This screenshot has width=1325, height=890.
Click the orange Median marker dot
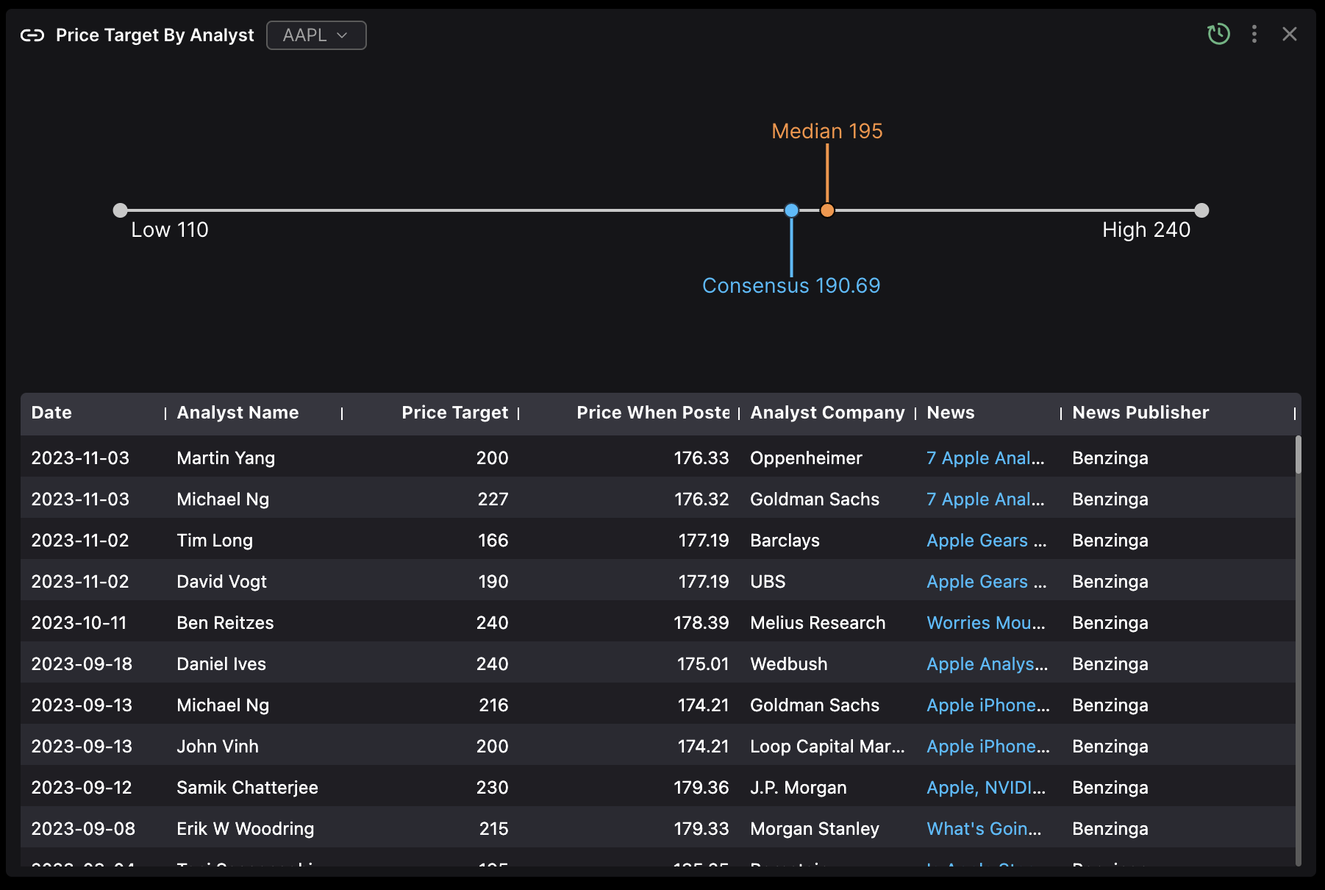827,210
